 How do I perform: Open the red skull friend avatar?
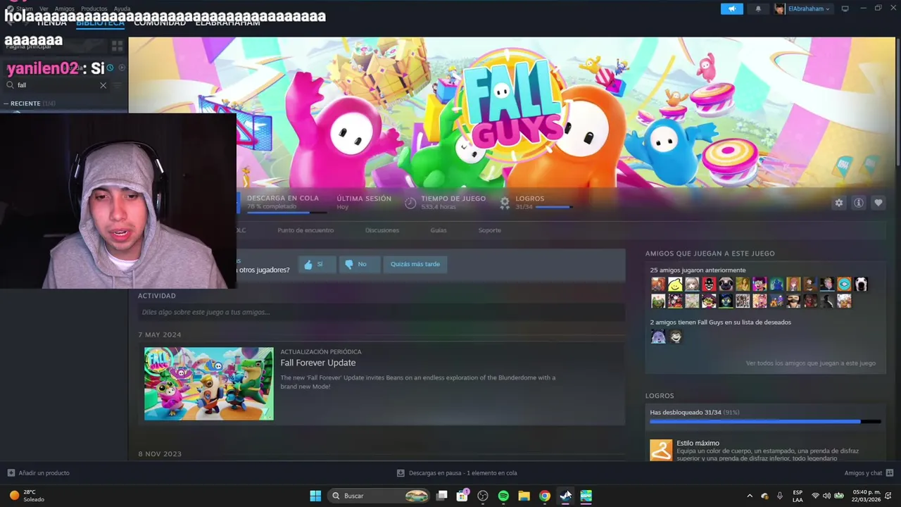coord(709,284)
